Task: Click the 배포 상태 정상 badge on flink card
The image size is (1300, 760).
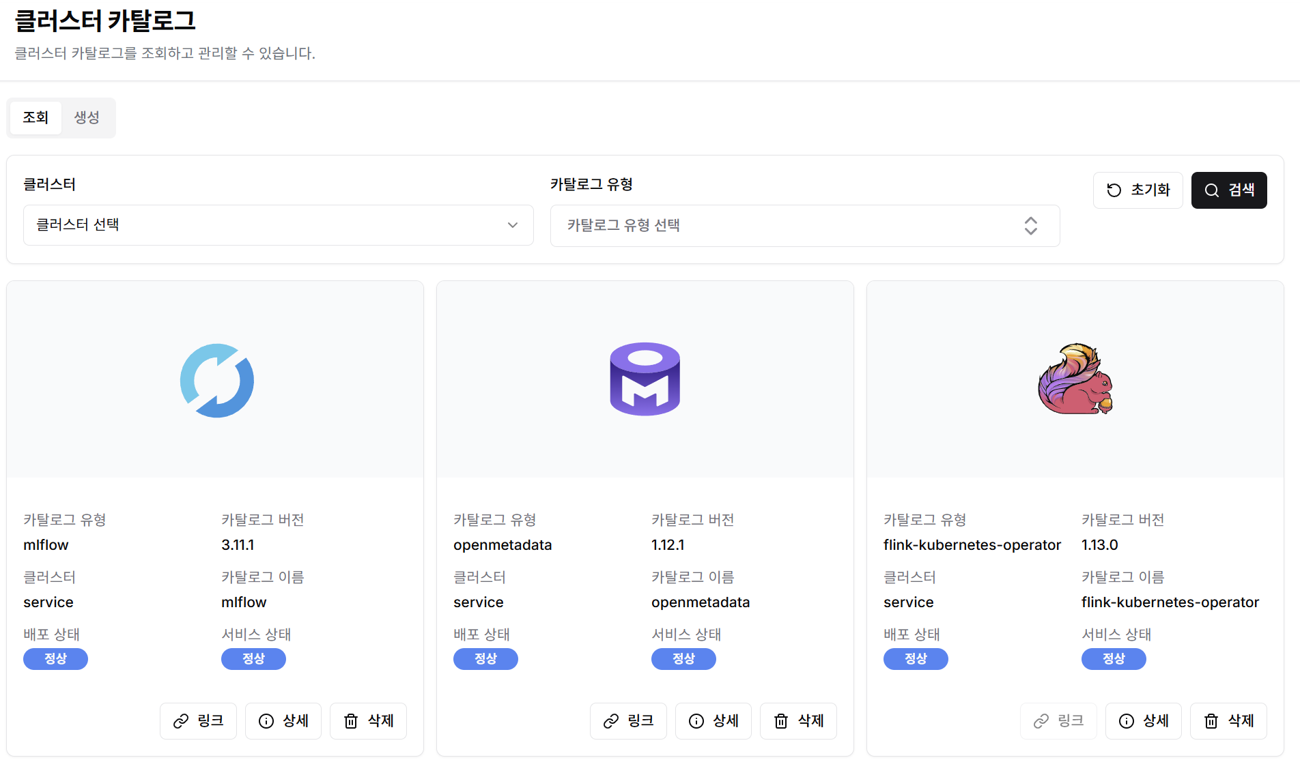Action: (x=916, y=659)
